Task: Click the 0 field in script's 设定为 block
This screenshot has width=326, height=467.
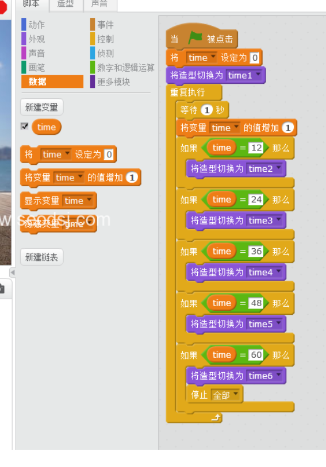Action: coord(255,57)
